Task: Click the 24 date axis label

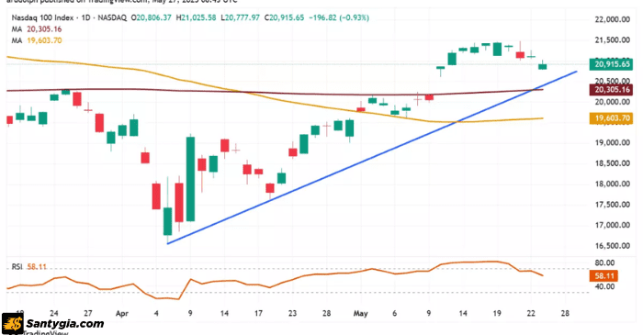Action: tap(53, 313)
